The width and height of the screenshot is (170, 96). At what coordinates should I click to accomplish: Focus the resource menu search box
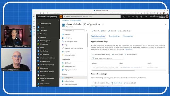click(x=73, y=31)
